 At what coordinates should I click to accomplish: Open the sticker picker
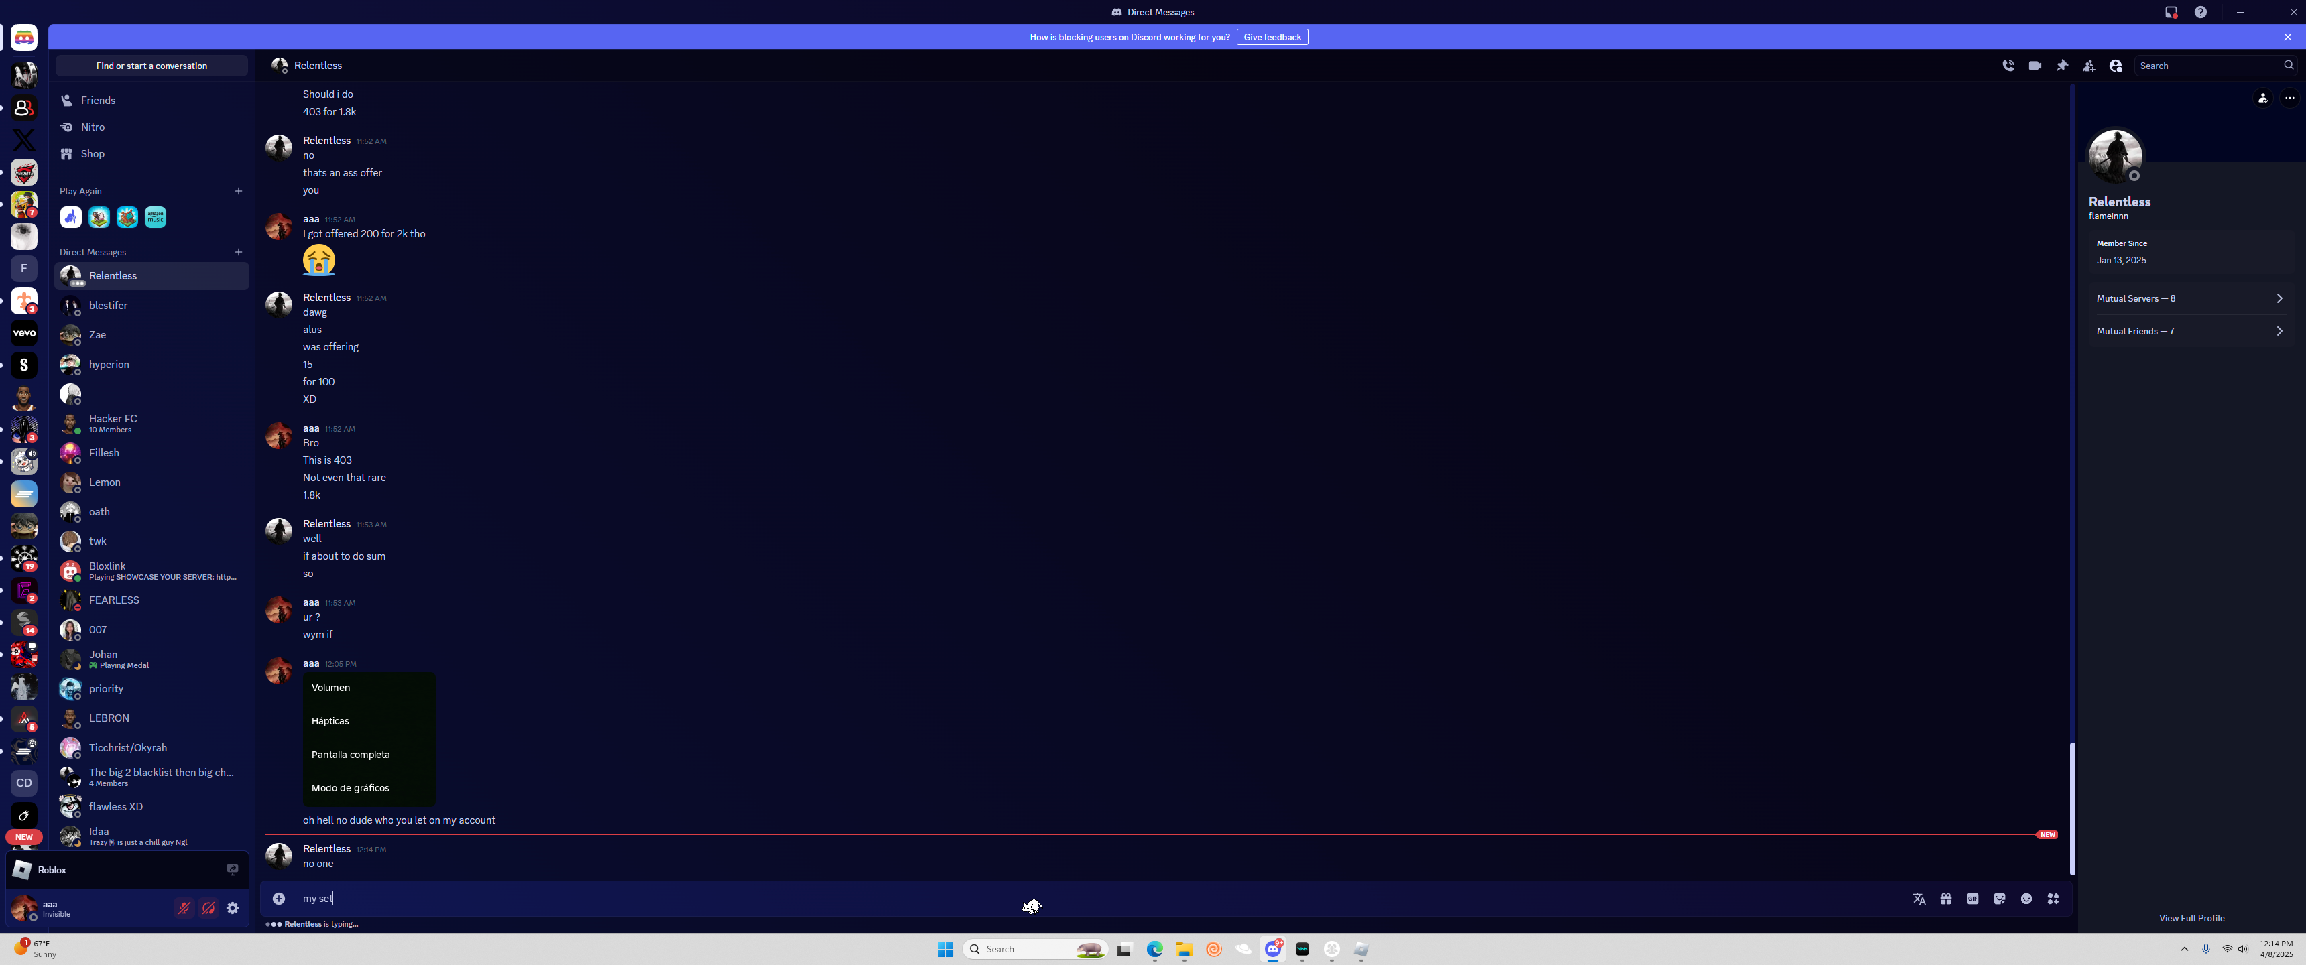point(1999,899)
